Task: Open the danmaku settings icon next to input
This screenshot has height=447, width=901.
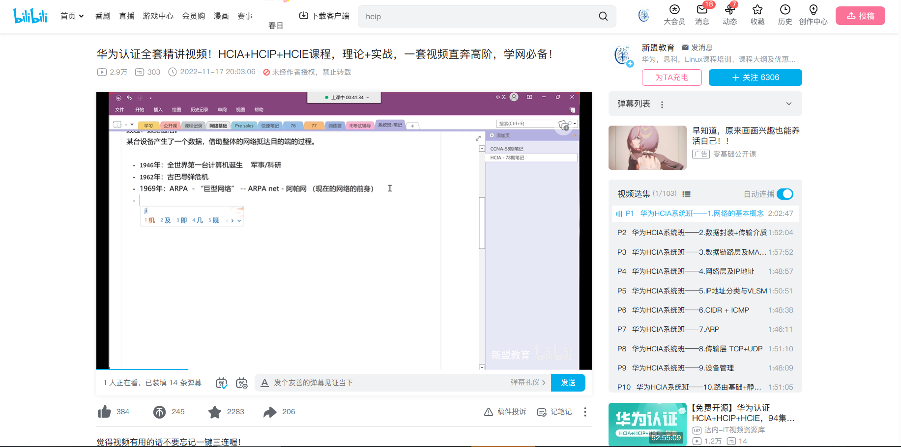Action: coord(242,383)
